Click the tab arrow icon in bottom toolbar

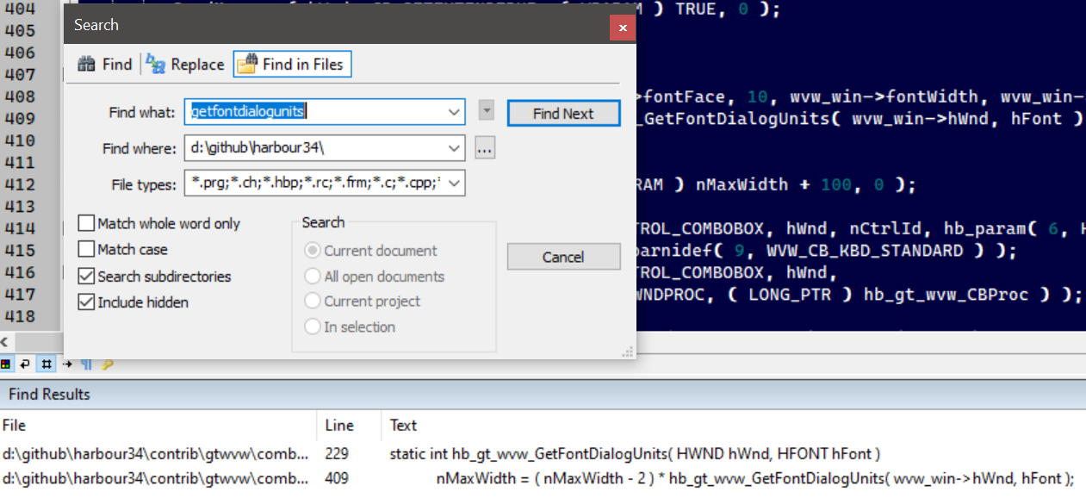click(65, 364)
